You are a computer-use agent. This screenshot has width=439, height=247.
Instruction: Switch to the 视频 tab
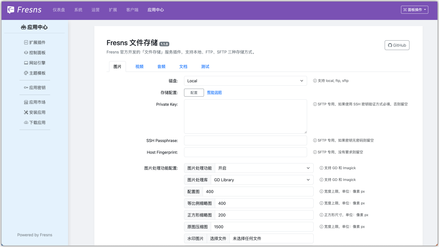(139, 66)
